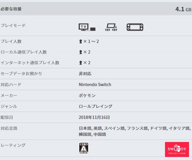Viewport: 192px width, 160px height.
Task: Click the レーティング label
Action: (13, 145)
